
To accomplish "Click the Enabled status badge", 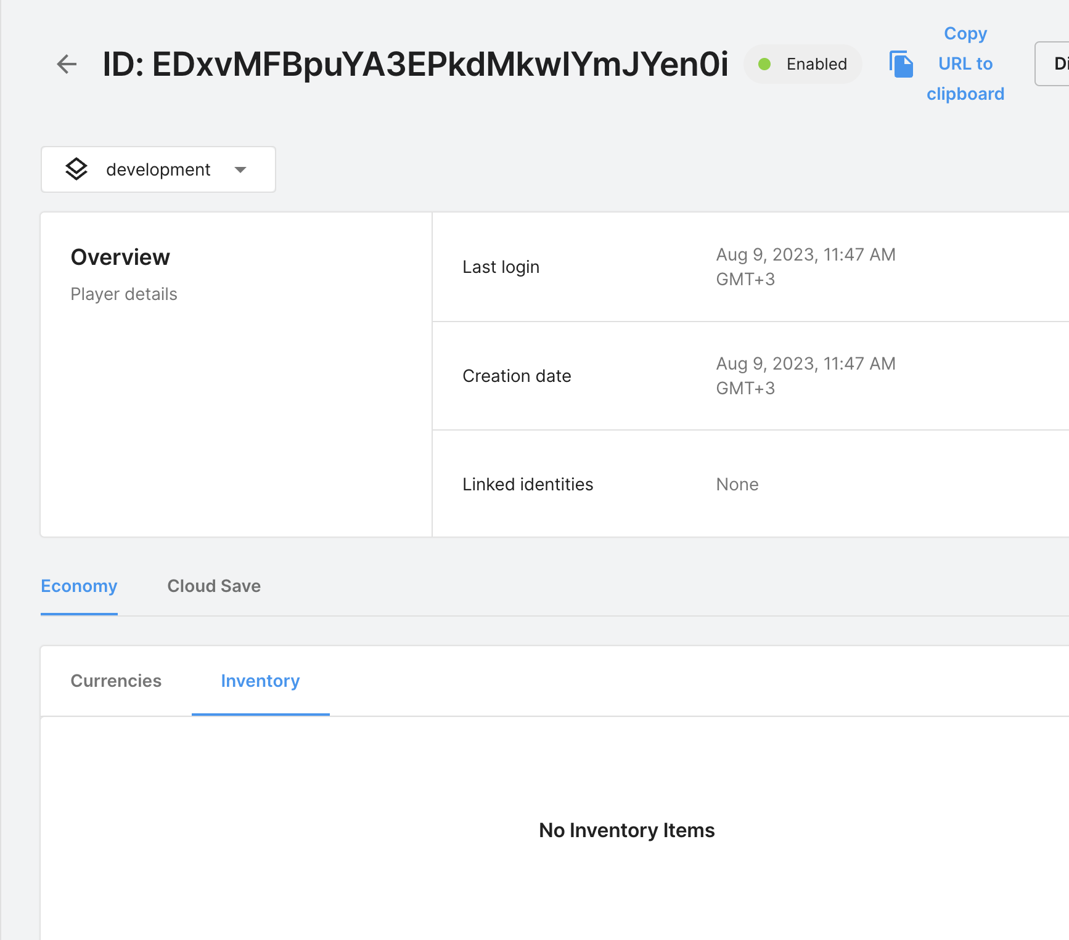I will pyautogui.click(x=803, y=64).
